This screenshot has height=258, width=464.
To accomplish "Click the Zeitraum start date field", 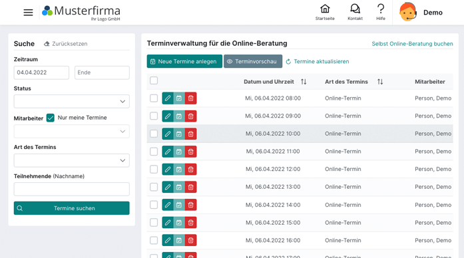I will (x=41, y=72).
